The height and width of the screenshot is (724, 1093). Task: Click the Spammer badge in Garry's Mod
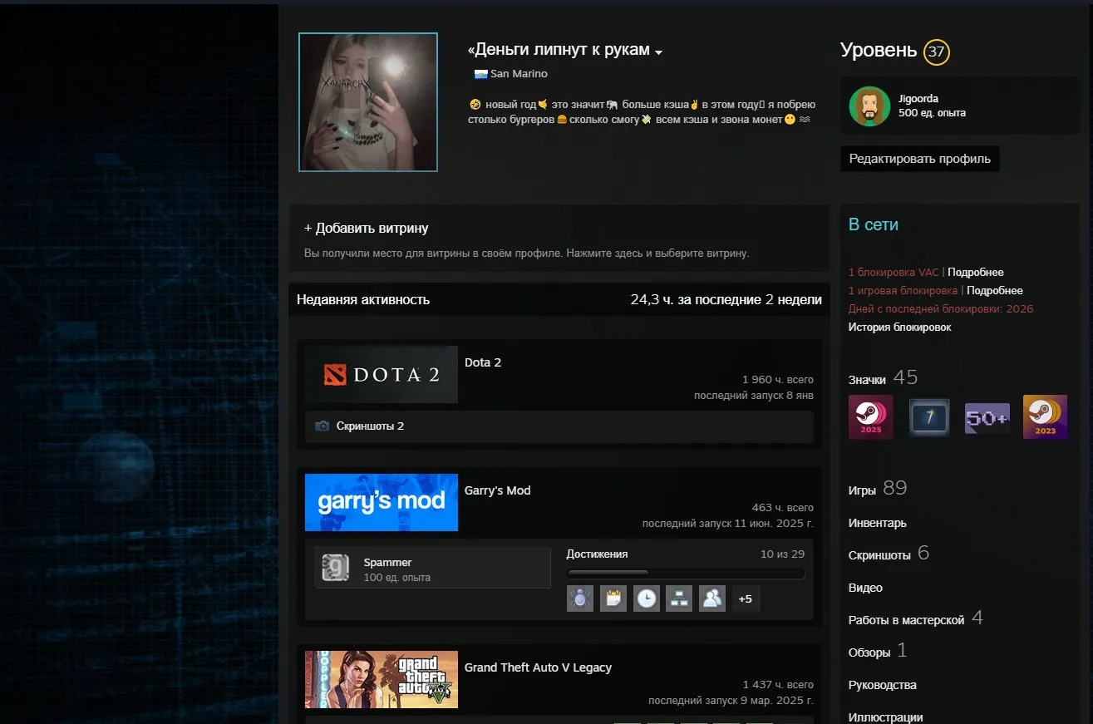click(x=432, y=567)
